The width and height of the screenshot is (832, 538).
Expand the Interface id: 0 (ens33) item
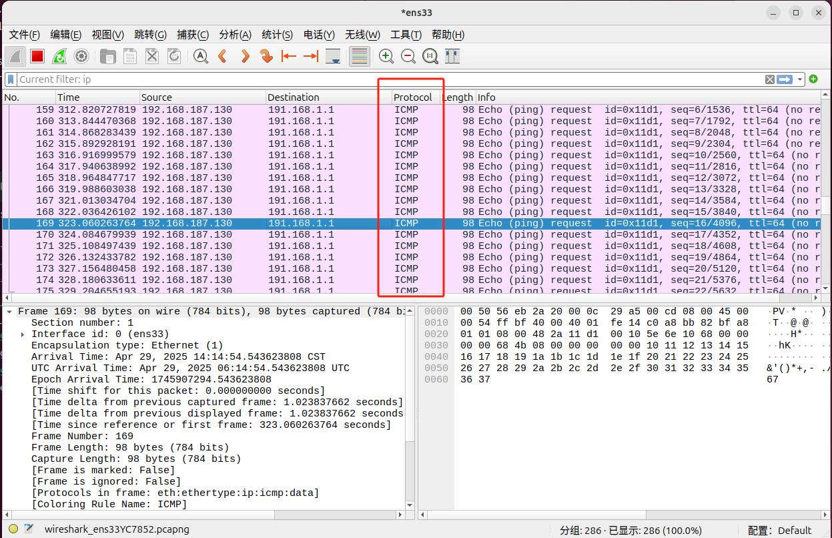(23, 334)
